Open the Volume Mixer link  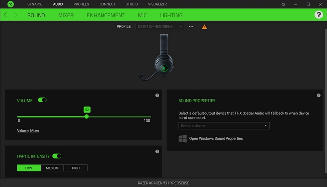click(x=28, y=130)
